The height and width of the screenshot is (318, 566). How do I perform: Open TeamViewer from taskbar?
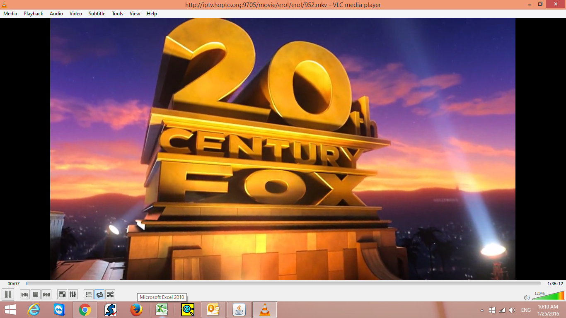click(59, 310)
